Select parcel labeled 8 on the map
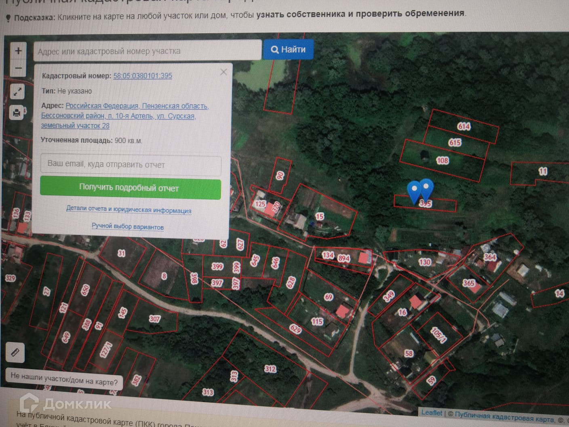Screen dimensions: 569x427 164,276
